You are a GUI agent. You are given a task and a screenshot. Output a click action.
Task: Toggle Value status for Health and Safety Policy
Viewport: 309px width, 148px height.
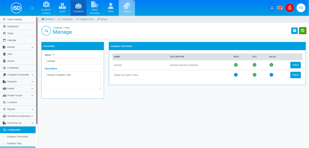click(271, 75)
